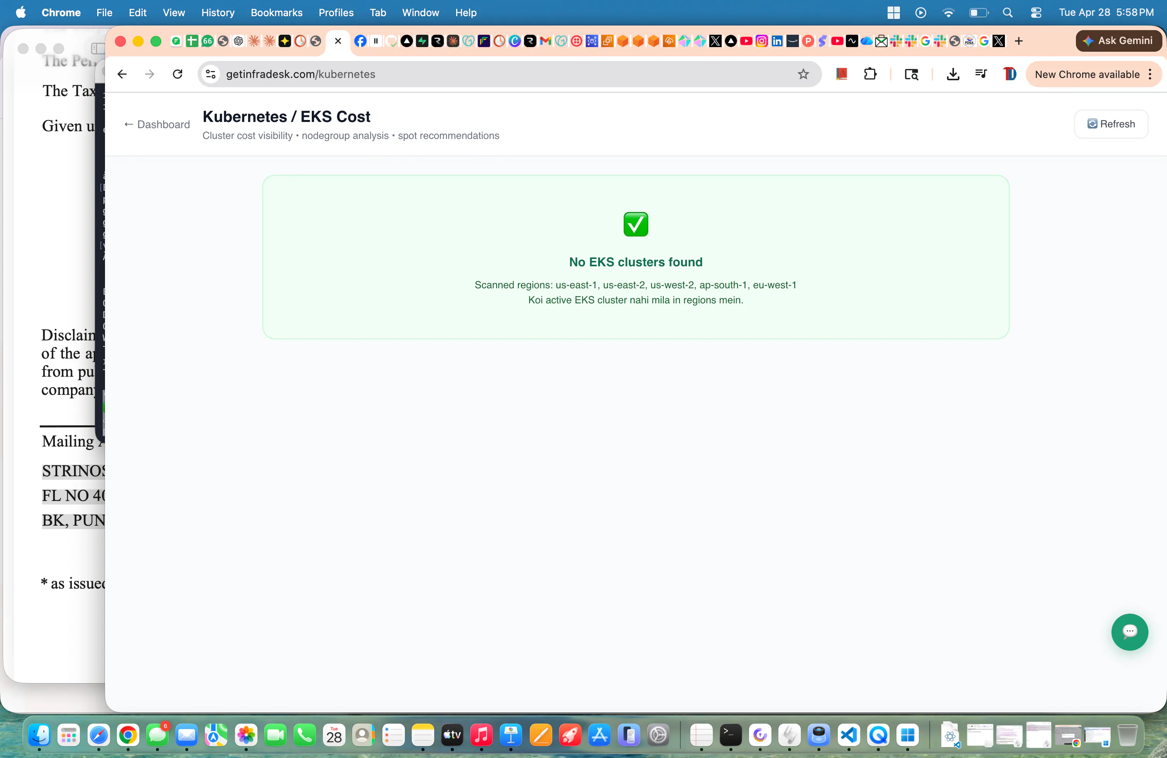This screenshot has width=1167, height=758.
Task: Open a new tab with the plus button
Action: pos(1018,41)
